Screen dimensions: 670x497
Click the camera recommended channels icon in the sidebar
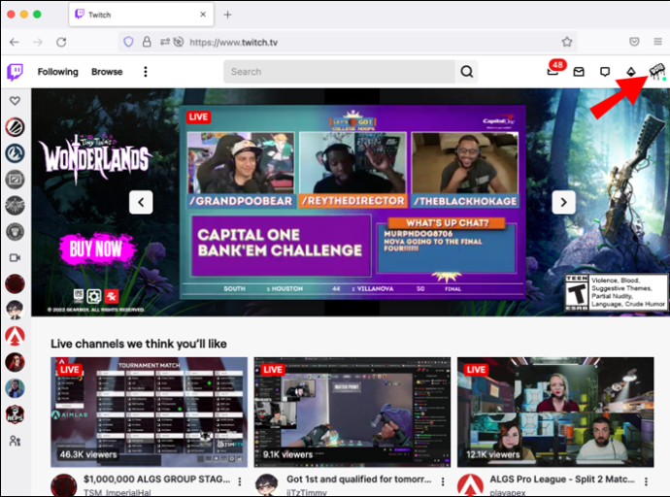(x=15, y=258)
